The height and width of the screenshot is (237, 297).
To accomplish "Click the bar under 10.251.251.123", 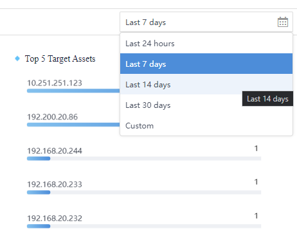I will (x=73, y=91).
